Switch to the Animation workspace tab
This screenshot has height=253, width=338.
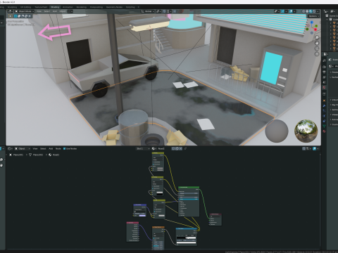[x=68, y=7]
